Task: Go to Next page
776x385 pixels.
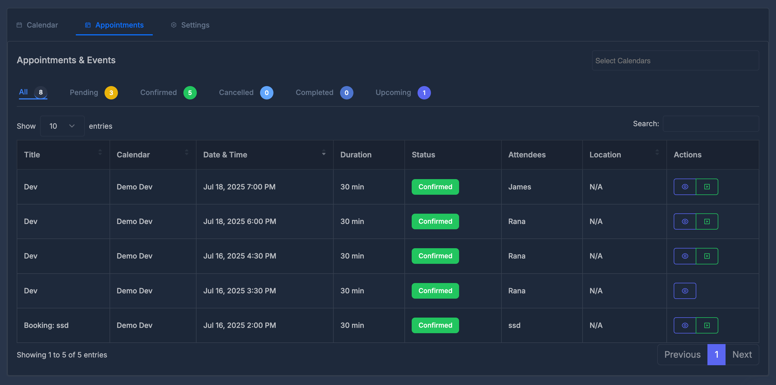Action: tap(742, 355)
